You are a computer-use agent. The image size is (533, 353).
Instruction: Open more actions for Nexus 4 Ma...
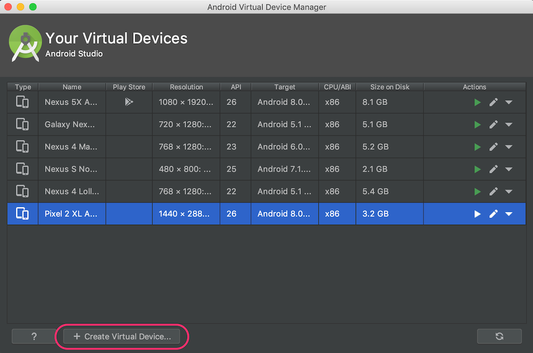(508, 147)
